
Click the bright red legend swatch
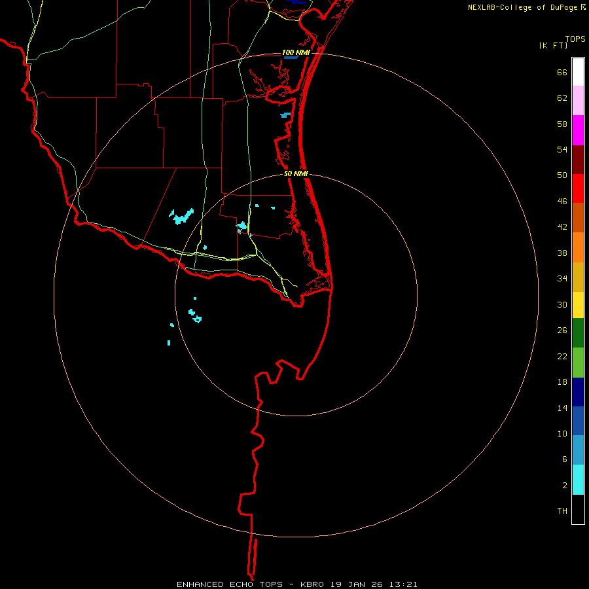point(578,188)
